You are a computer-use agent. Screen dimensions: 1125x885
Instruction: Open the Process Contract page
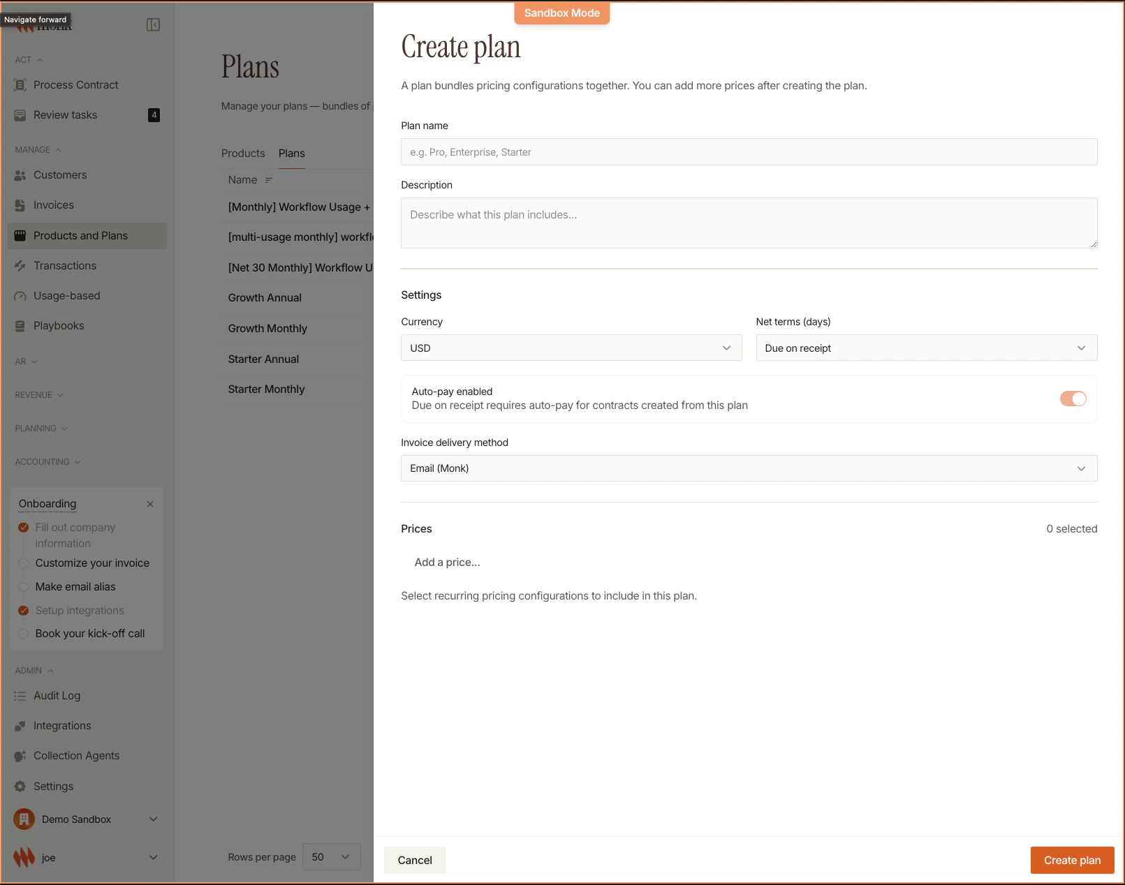point(75,84)
